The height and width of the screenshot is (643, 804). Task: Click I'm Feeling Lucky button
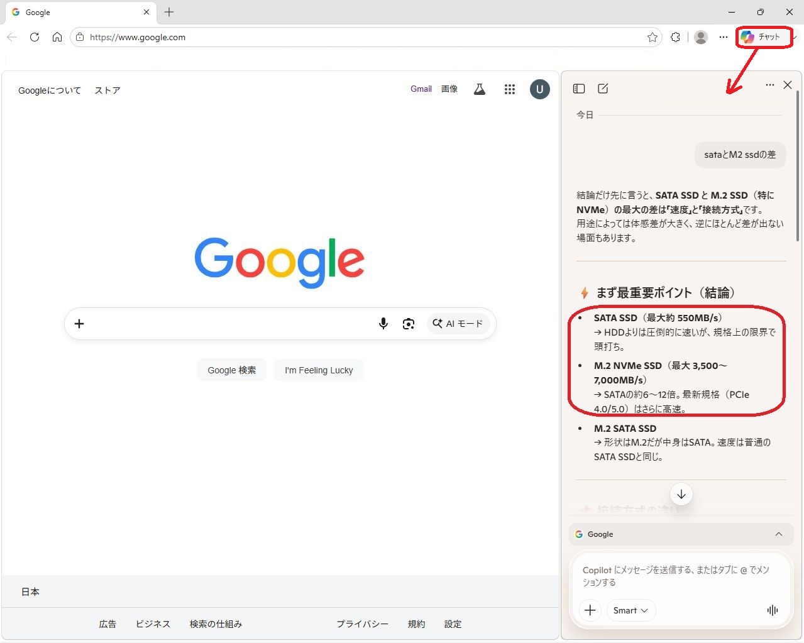tap(319, 370)
